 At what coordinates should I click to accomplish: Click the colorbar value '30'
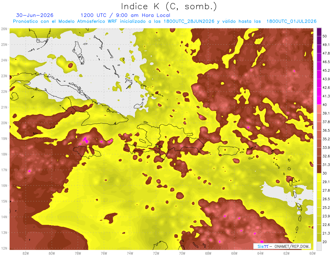coord(325,173)
